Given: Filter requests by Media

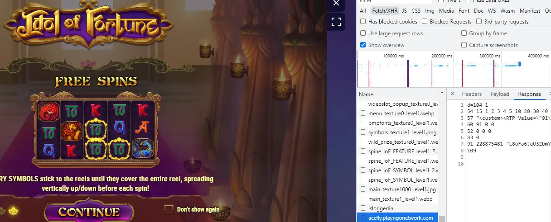Looking at the screenshot, I should 446,11.
